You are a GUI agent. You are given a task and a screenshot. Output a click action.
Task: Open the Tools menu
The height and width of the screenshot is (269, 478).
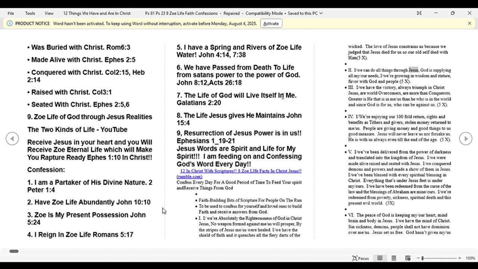[x=30, y=13]
